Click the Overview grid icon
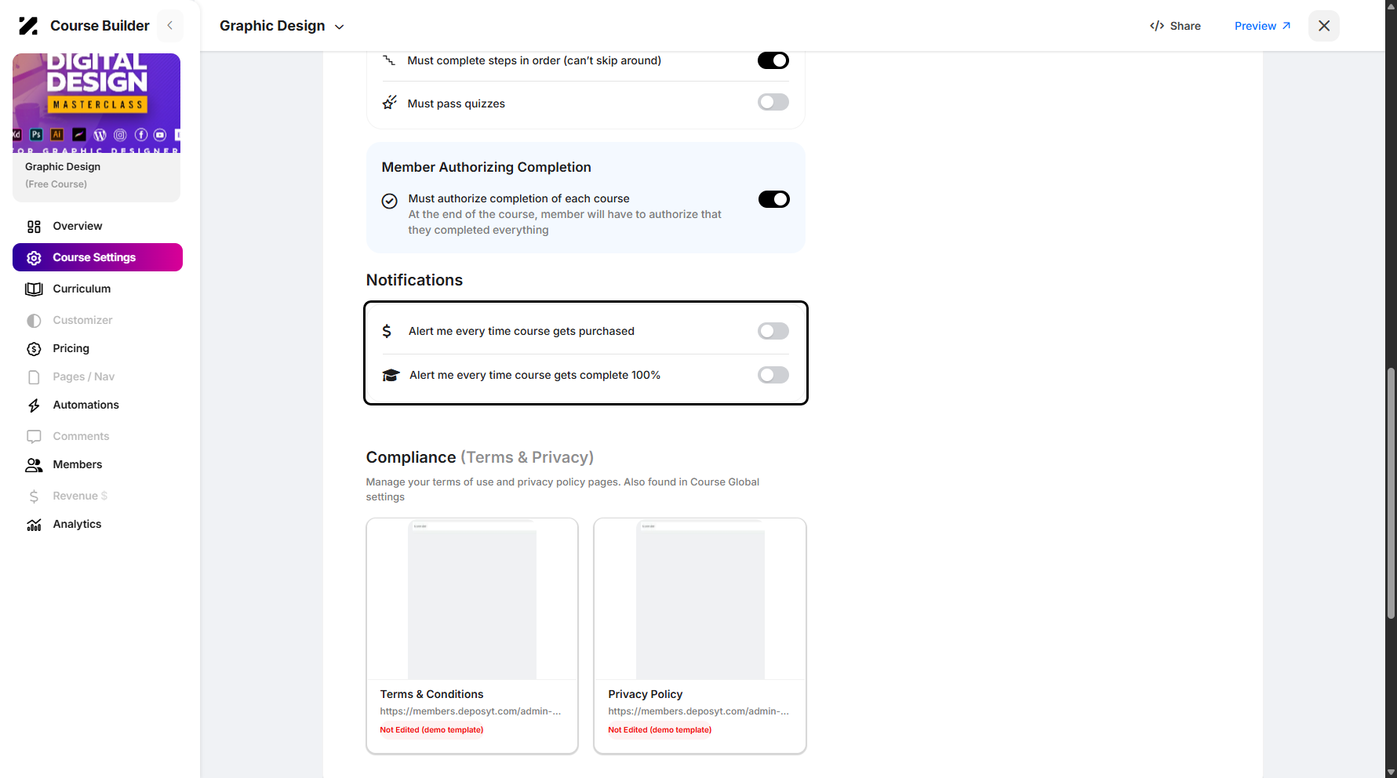This screenshot has width=1397, height=778. [34, 227]
